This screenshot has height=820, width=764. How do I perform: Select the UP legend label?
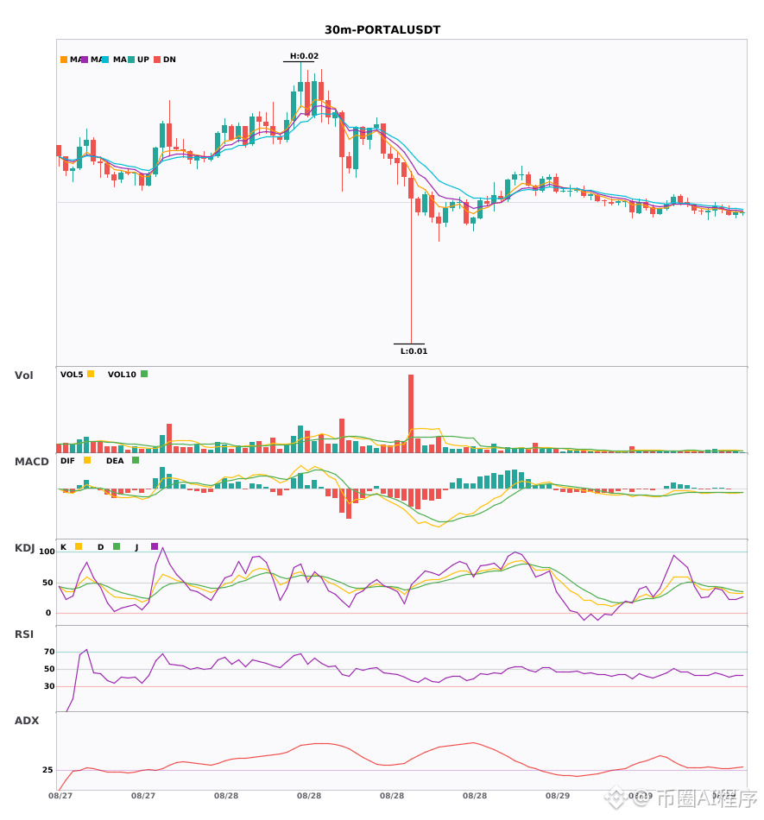143,60
